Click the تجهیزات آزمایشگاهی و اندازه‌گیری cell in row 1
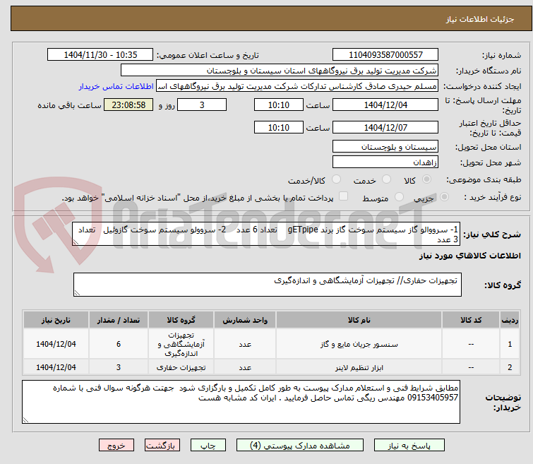This screenshot has width=533, height=464. coord(181,344)
